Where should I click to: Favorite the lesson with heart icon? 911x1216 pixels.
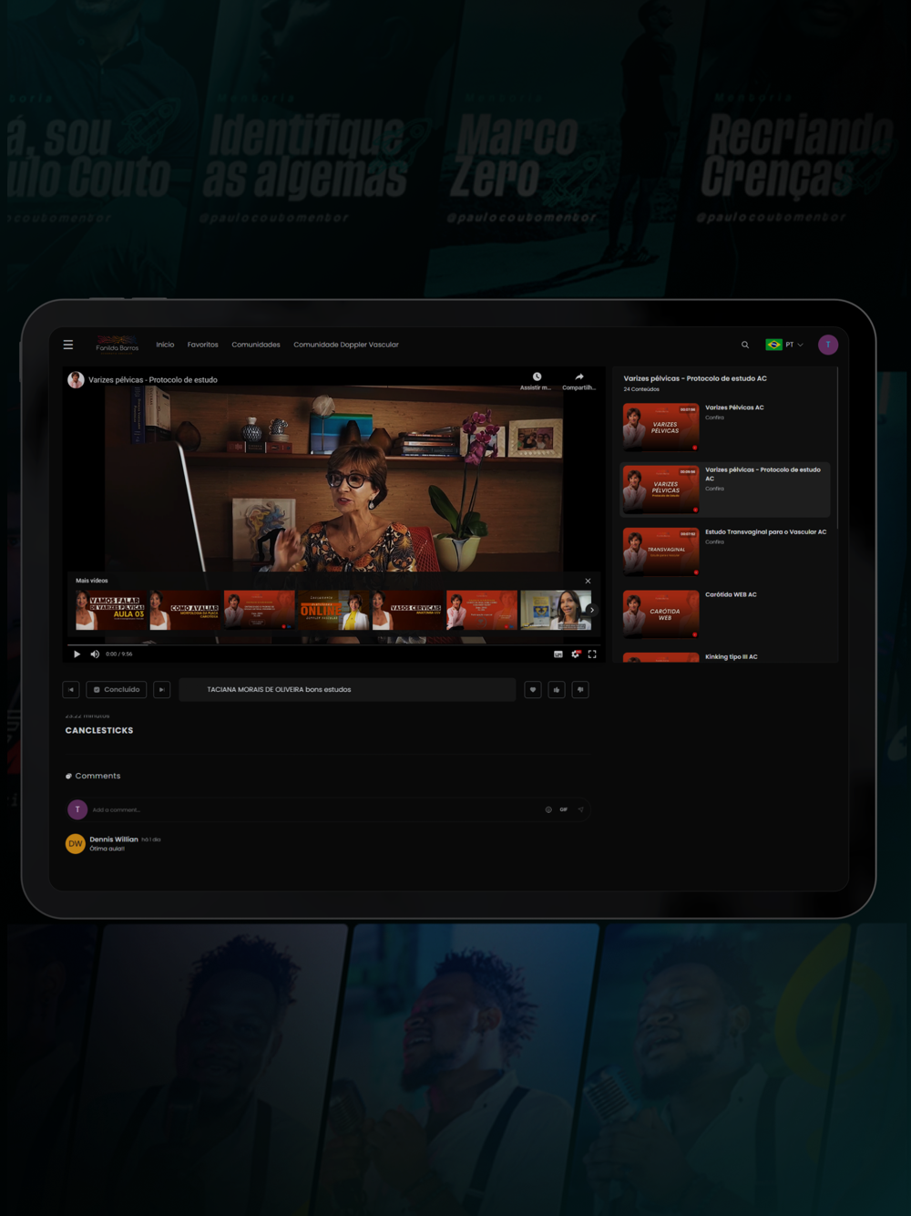(x=533, y=689)
